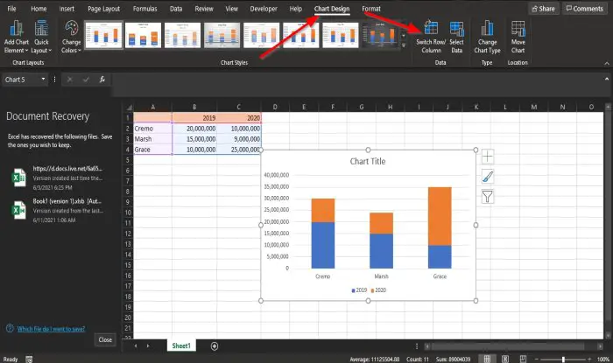
Task: Open the Quick Layout gallery
Action: (x=41, y=38)
